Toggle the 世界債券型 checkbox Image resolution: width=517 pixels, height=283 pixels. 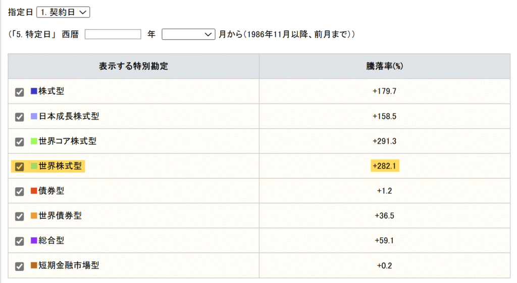(x=20, y=216)
